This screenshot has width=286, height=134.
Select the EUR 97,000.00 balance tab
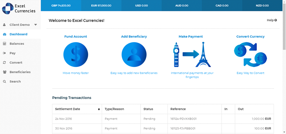coord(101,6)
